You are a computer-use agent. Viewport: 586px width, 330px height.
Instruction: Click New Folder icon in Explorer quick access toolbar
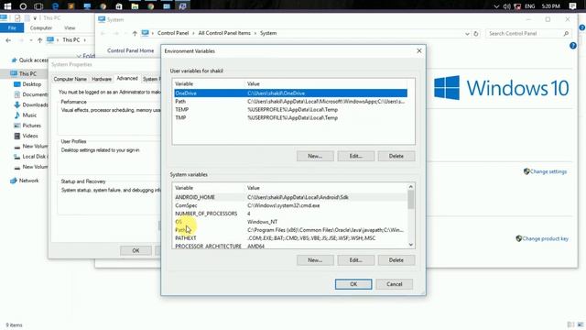(x=27, y=18)
